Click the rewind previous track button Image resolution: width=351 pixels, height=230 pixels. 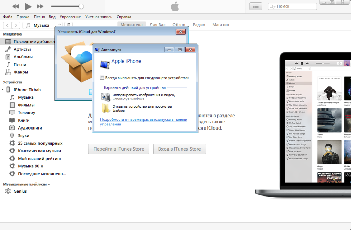tap(15, 6)
